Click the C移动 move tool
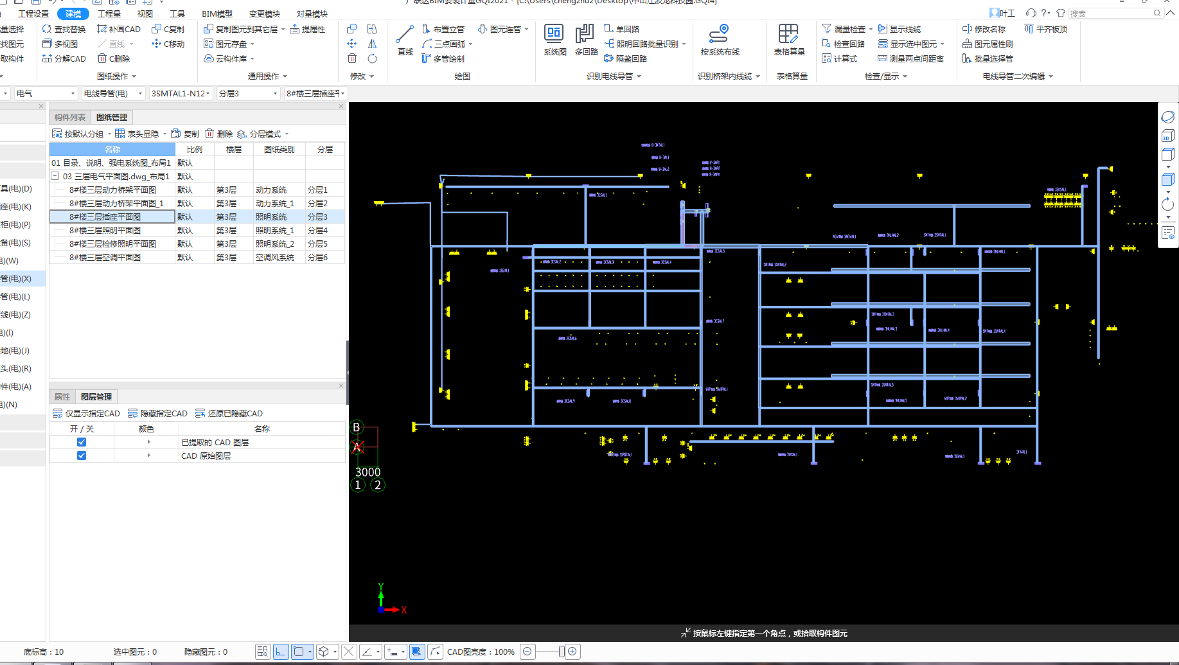Viewport: 1179px width, 665px height. 168,44
